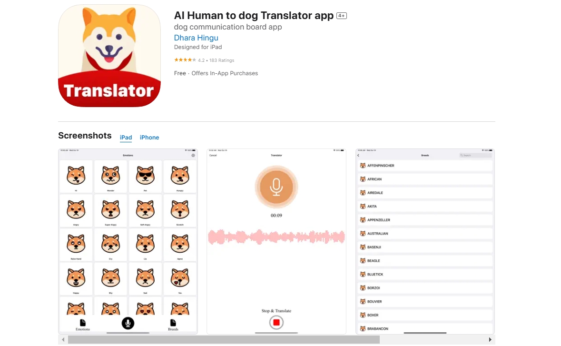
Task: Click the red Stop & Translate button
Action: click(x=276, y=322)
